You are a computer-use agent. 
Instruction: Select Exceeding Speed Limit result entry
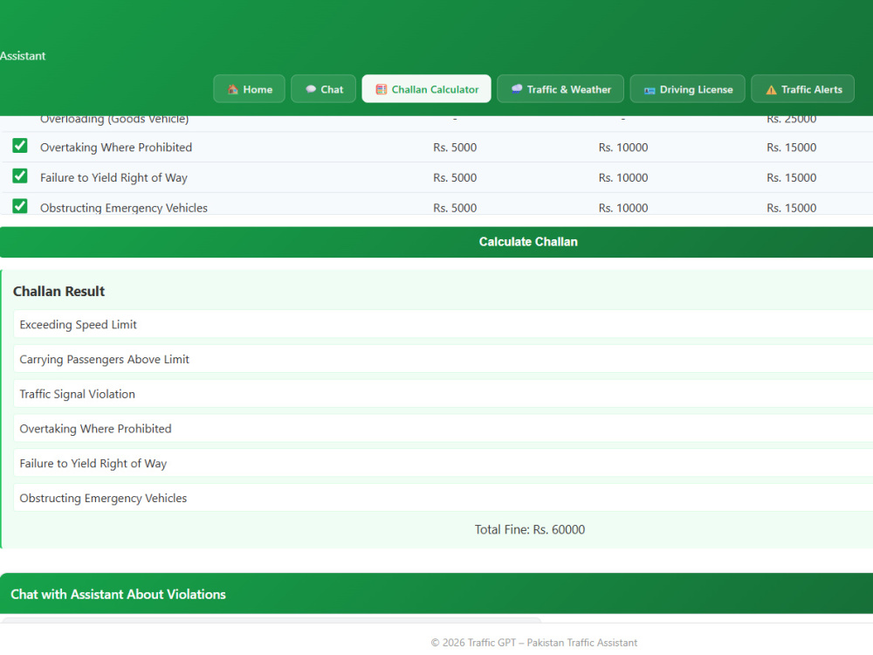(443, 324)
